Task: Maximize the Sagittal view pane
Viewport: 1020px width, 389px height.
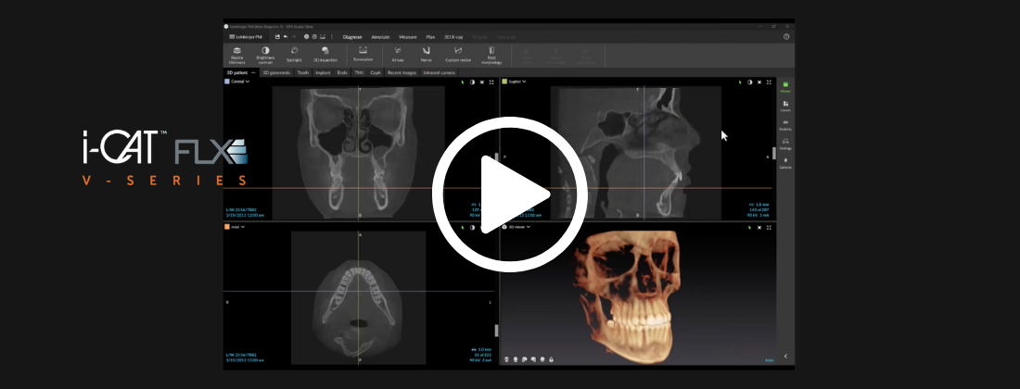Action: pos(769,82)
